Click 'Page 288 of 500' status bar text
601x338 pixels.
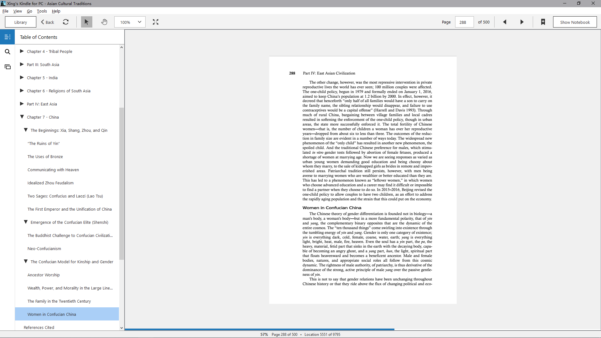(x=285, y=335)
